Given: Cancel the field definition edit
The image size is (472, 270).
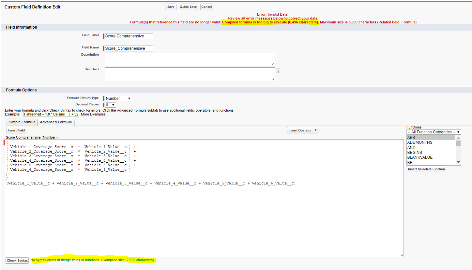Looking at the screenshot, I should [206, 7].
